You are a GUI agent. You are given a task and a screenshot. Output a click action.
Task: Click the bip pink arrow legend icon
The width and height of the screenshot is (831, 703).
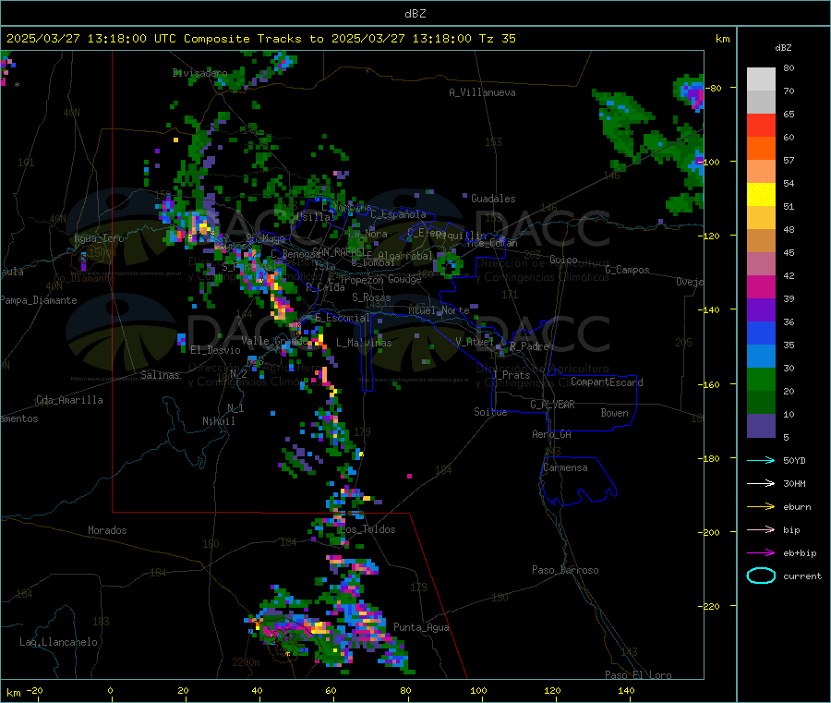[761, 529]
